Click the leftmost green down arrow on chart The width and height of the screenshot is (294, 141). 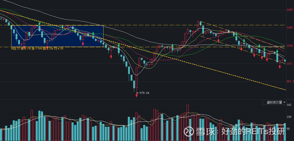[x=39, y=24]
